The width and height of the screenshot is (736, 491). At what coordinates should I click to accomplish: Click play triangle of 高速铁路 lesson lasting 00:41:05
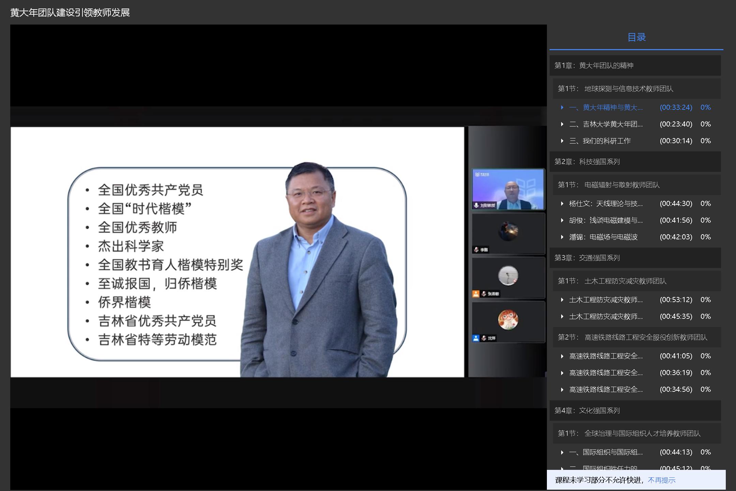(562, 356)
